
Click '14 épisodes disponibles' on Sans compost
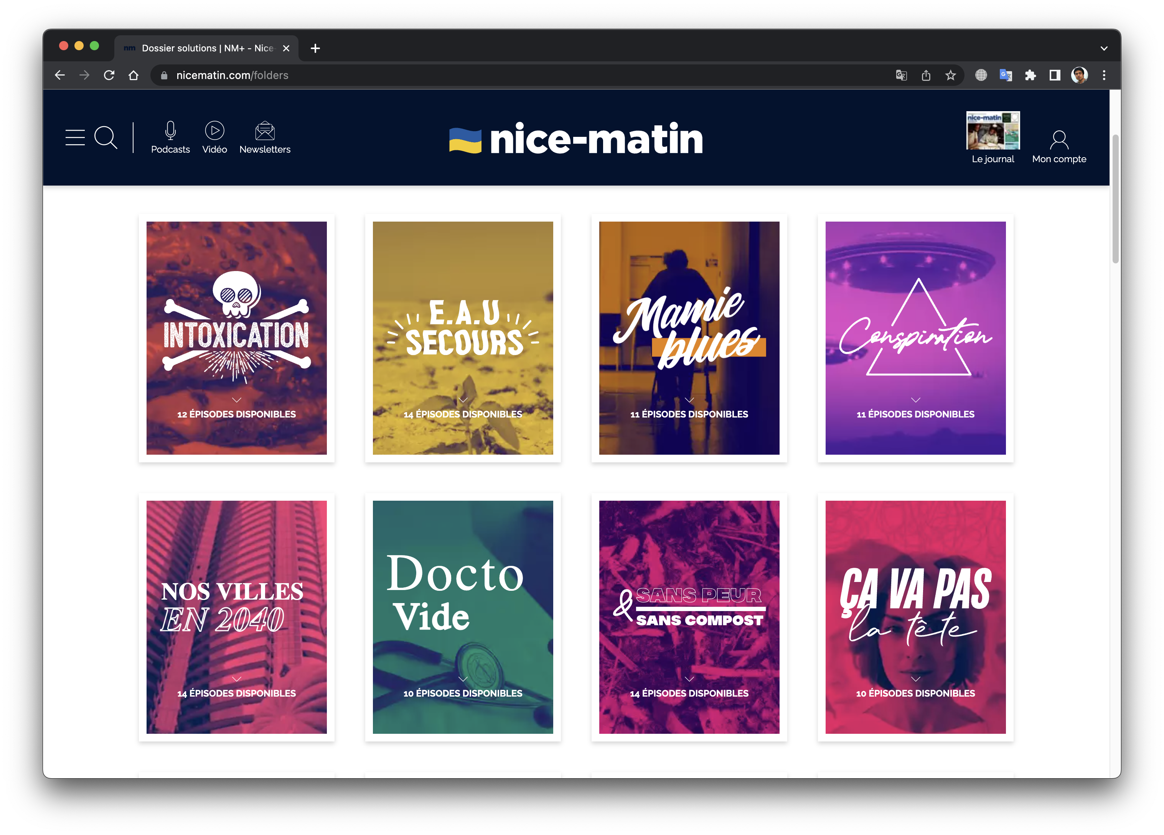[x=689, y=693]
